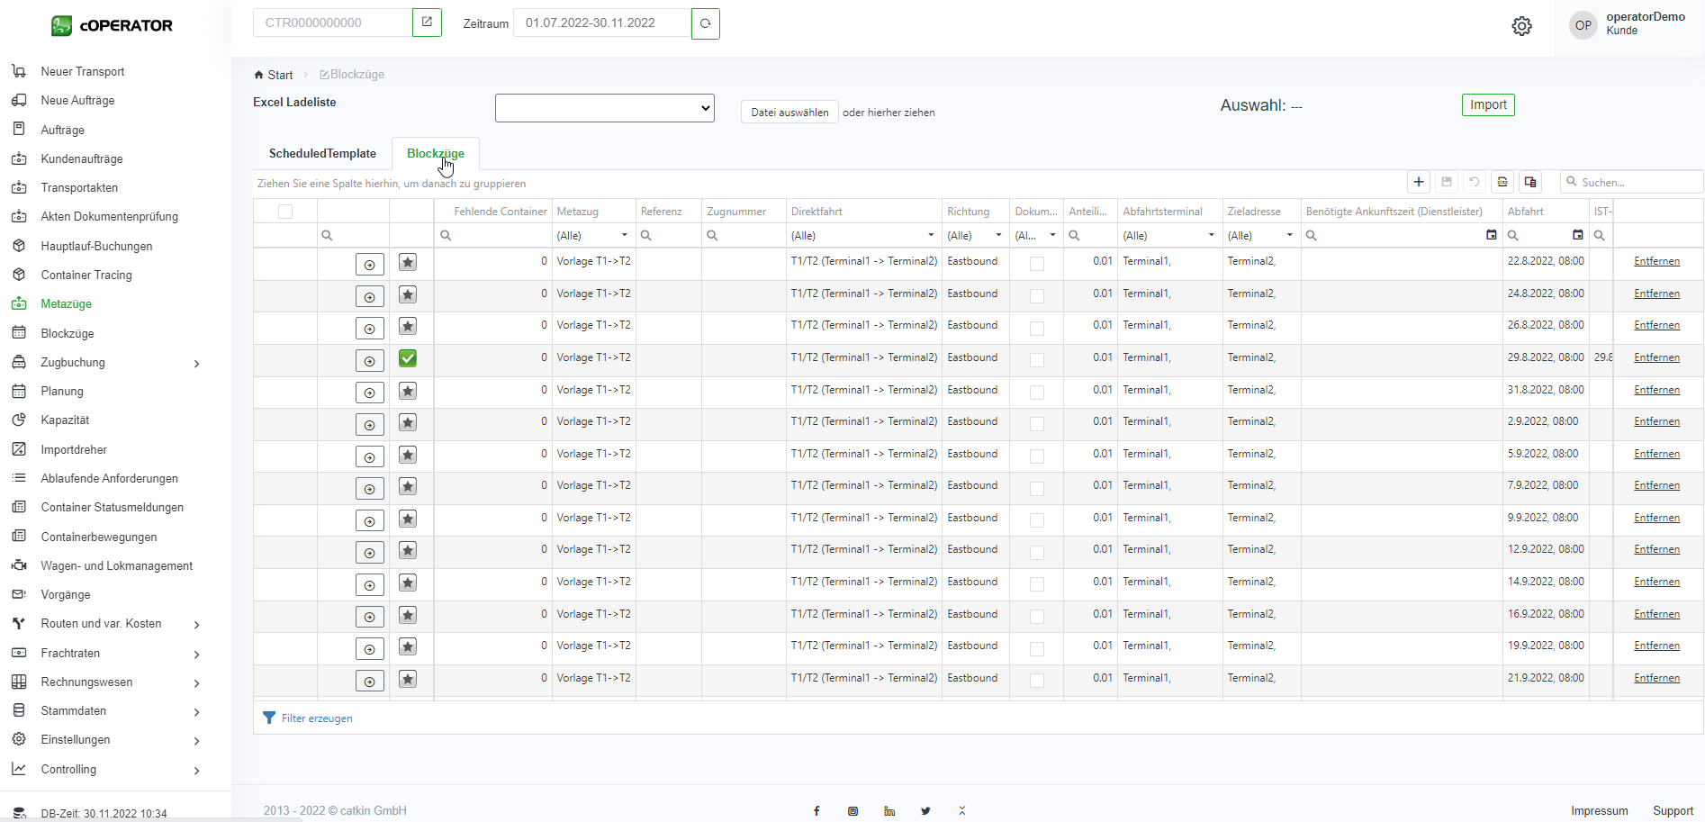This screenshot has width=1705, height=822.
Task: Open the column chooser icon
Action: coord(1530,182)
